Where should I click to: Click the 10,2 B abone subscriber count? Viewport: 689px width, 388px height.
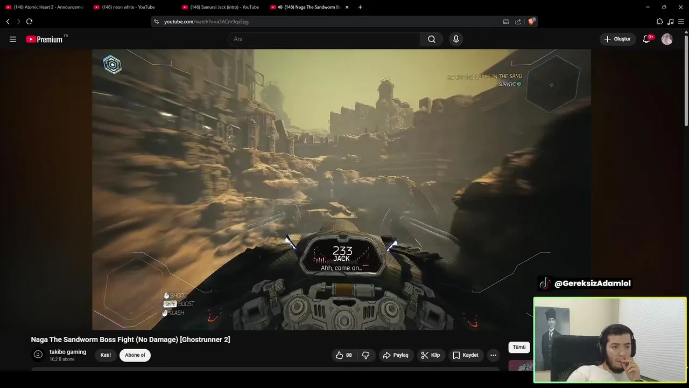[62, 359]
